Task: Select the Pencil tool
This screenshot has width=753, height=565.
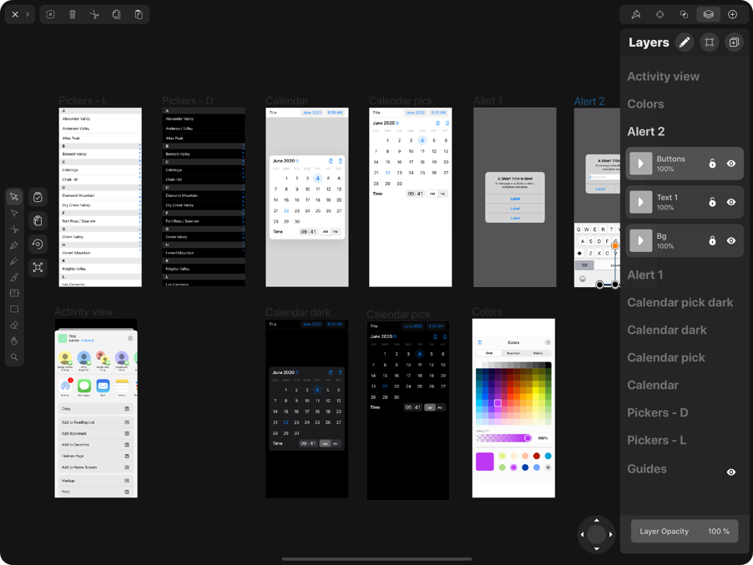Action: coord(14,261)
